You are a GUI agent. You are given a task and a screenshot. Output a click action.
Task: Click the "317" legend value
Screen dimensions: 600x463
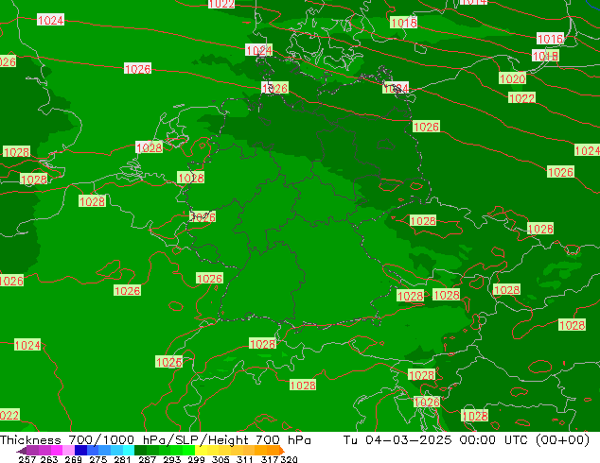[x=270, y=459]
